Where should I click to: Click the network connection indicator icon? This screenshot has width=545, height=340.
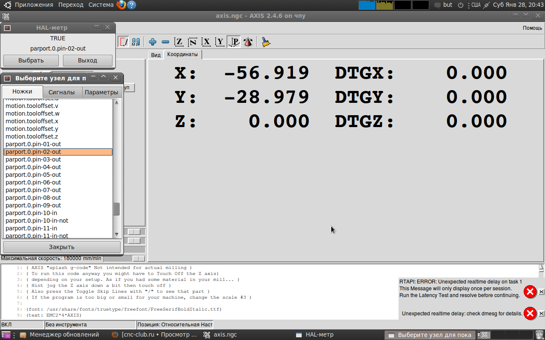pos(487,5)
